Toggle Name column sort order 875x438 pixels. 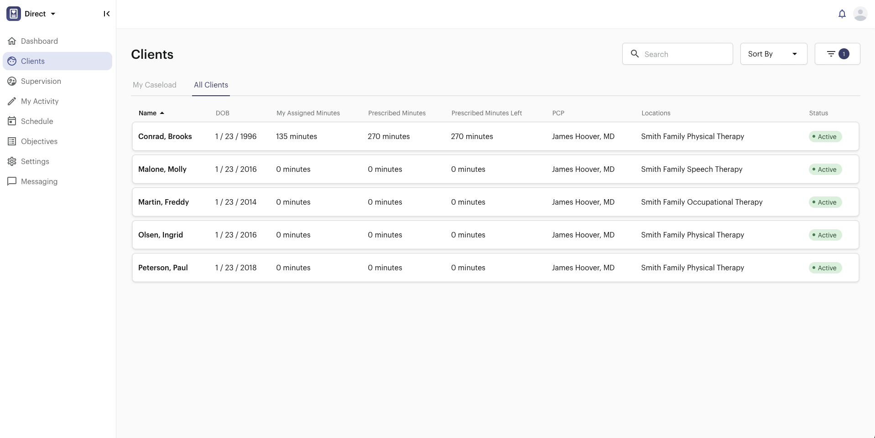click(x=151, y=113)
